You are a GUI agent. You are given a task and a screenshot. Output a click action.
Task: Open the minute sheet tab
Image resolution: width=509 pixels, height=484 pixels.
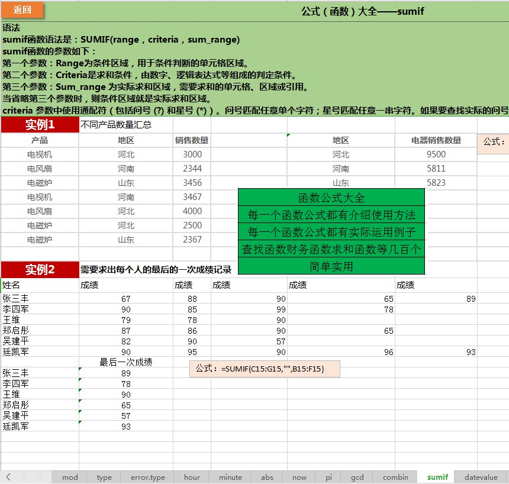(x=230, y=477)
